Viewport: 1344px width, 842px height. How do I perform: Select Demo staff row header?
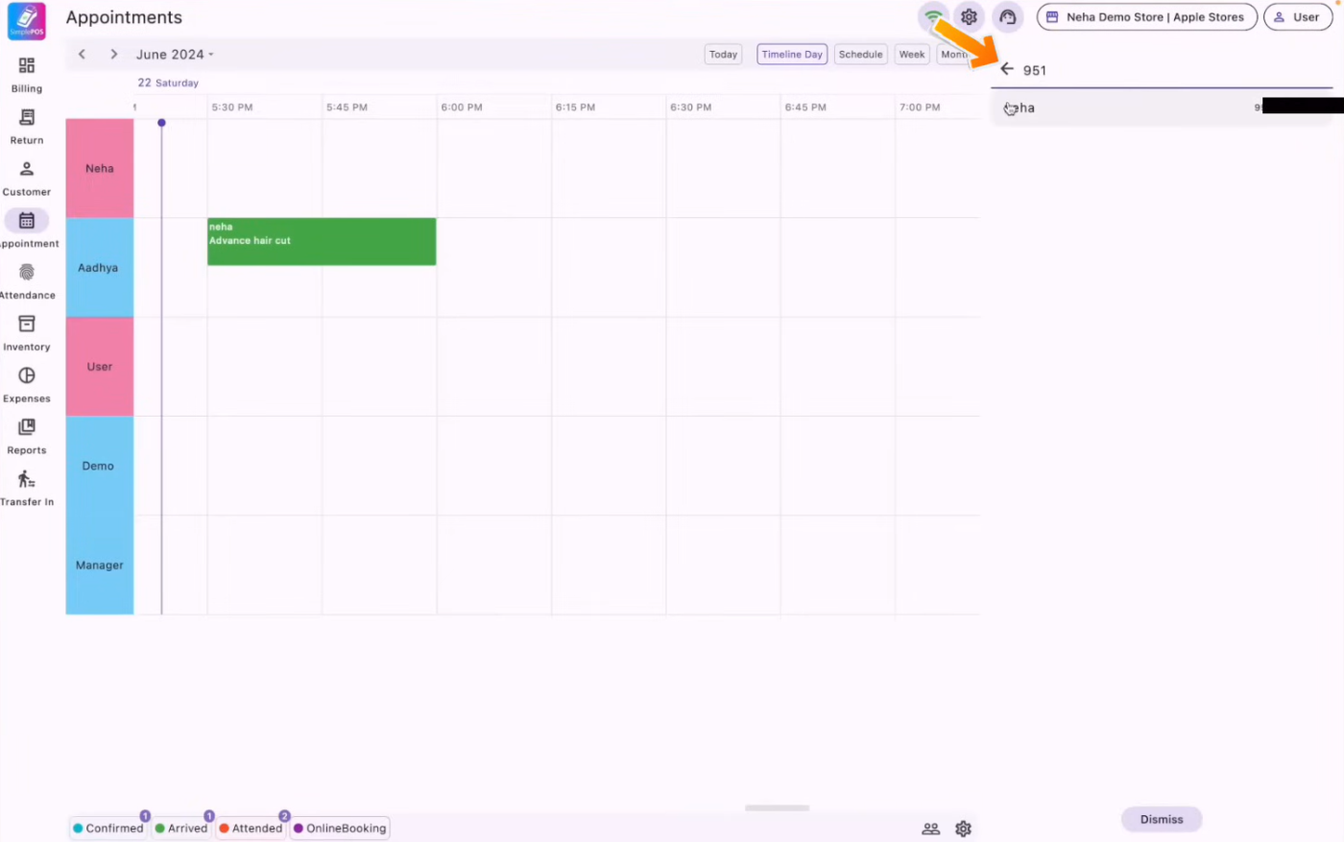pyautogui.click(x=100, y=466)
